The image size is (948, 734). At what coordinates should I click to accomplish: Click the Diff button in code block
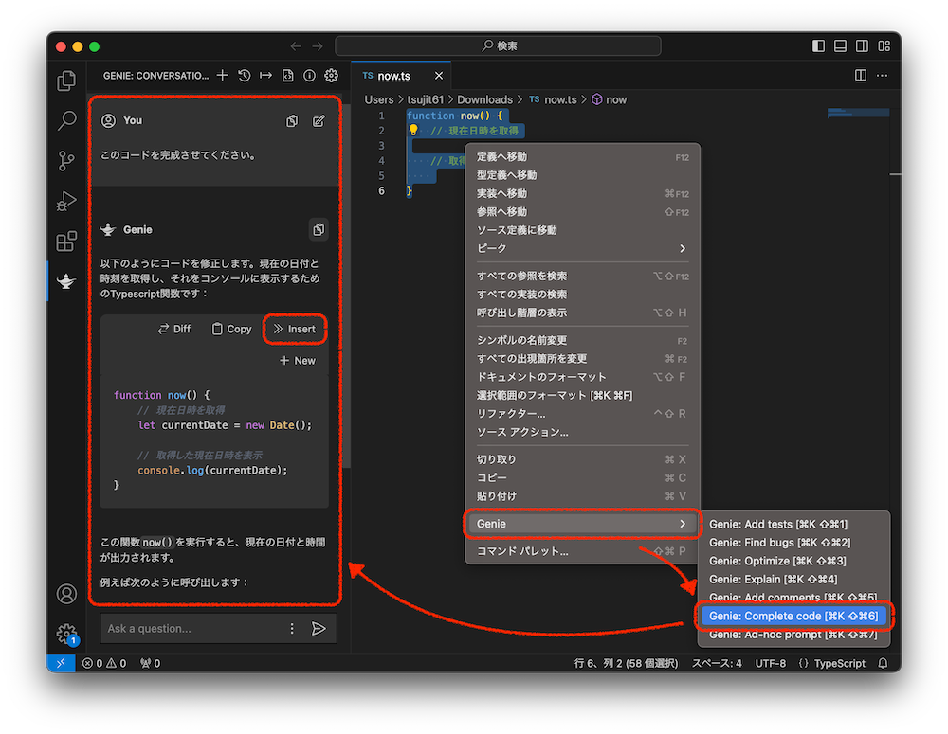point(173,329)
